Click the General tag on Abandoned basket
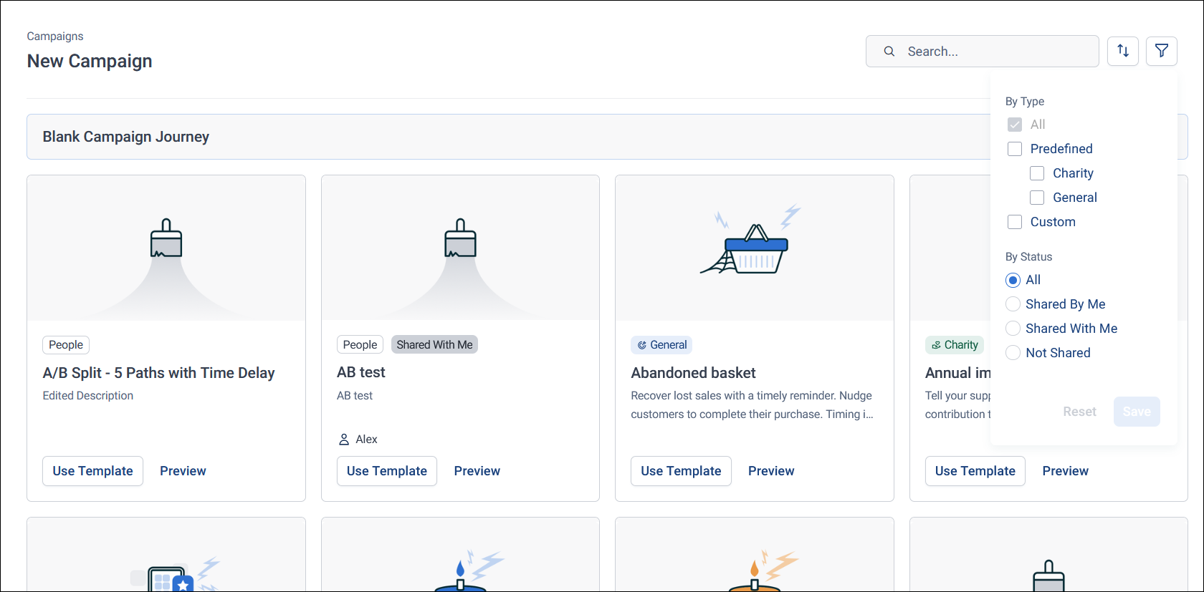1204x592 pixels. (x=661, y=345)
